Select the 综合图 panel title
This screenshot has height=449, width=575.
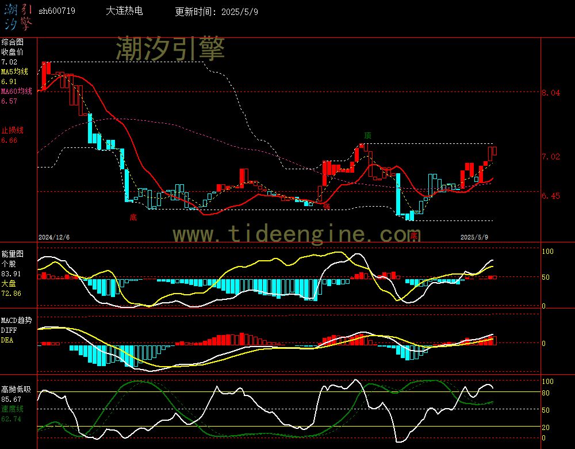12,42
